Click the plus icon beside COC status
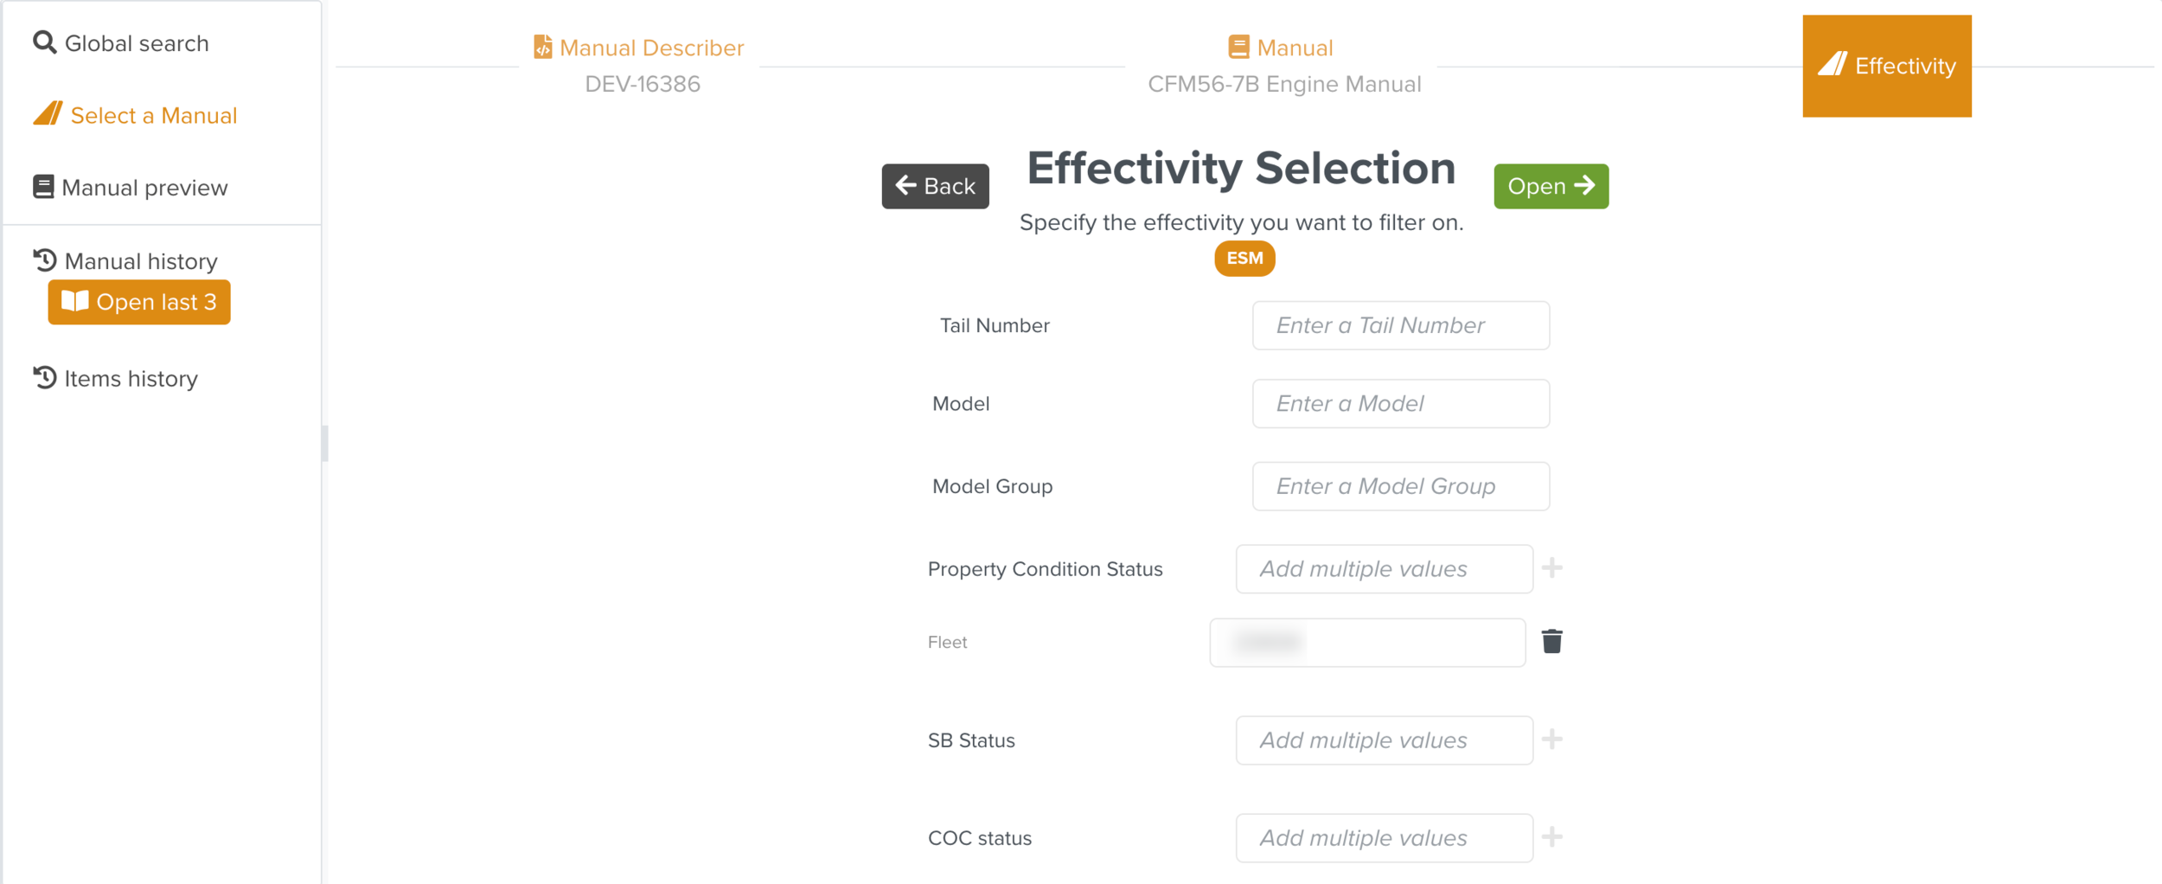 click(x=1551, y=837)
